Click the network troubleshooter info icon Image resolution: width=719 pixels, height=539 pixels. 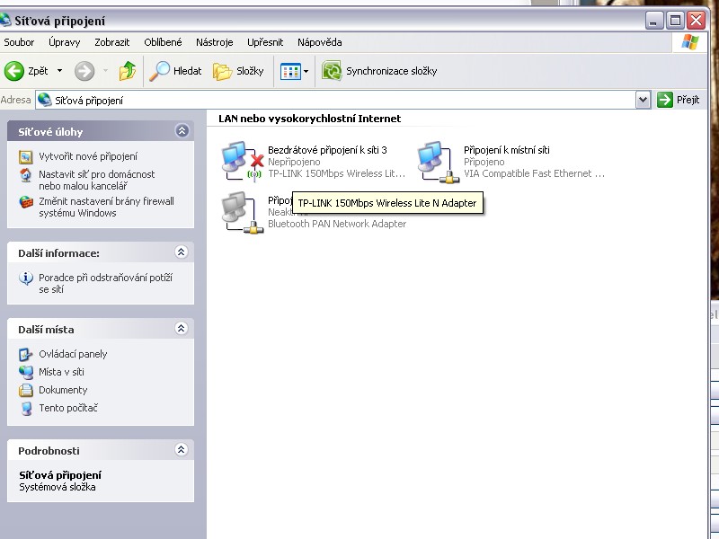pyautogui.click(x=26, y=278)
